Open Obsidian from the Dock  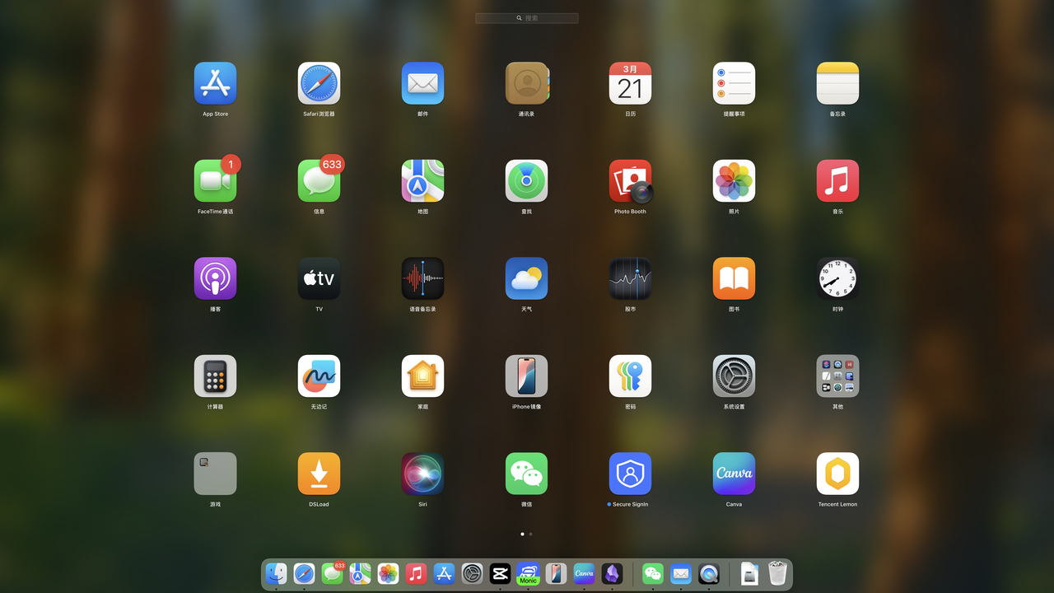click(x=612, y=573)
